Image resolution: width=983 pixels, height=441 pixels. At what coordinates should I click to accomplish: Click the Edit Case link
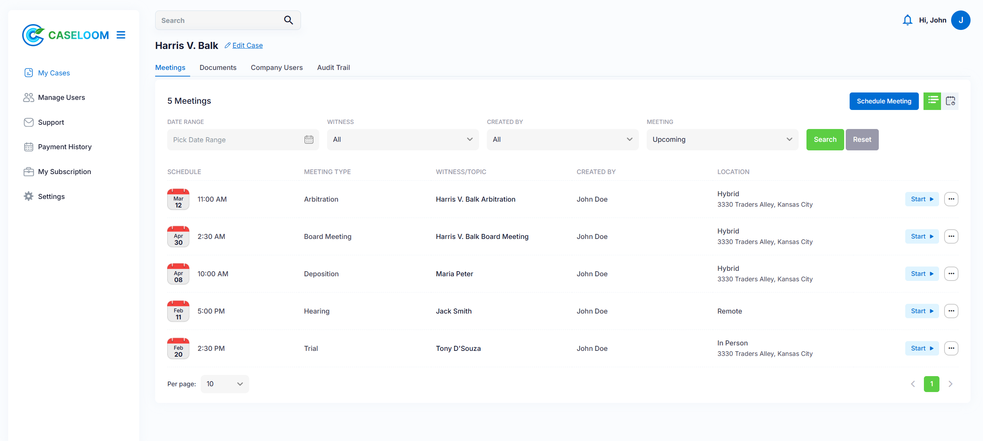(247, 45)
